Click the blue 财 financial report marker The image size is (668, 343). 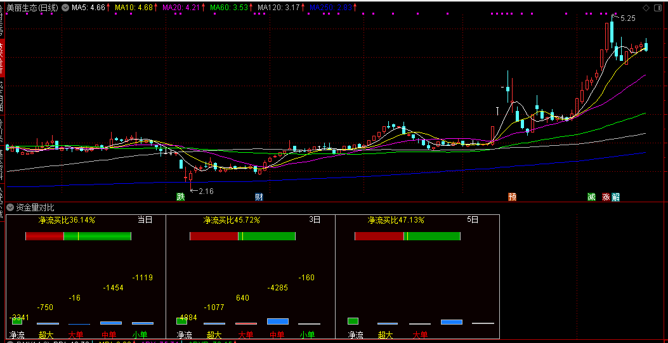pos(259,197)
